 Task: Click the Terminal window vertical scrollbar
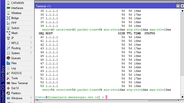(x=182, y=55)
